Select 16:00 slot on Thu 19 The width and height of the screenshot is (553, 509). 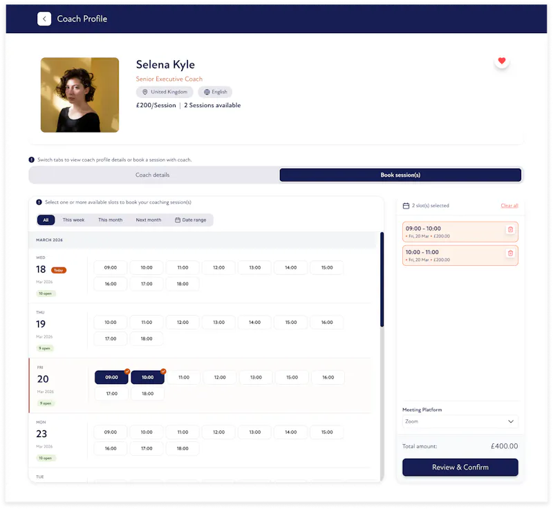pos(327,323)
